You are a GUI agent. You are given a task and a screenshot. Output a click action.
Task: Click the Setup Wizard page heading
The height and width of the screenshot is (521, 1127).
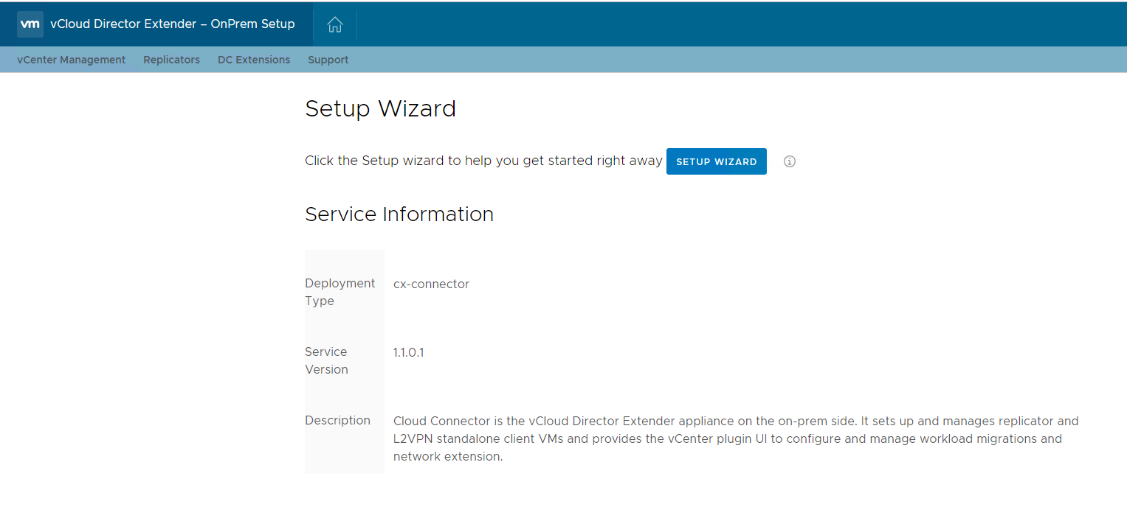(380, 109)
